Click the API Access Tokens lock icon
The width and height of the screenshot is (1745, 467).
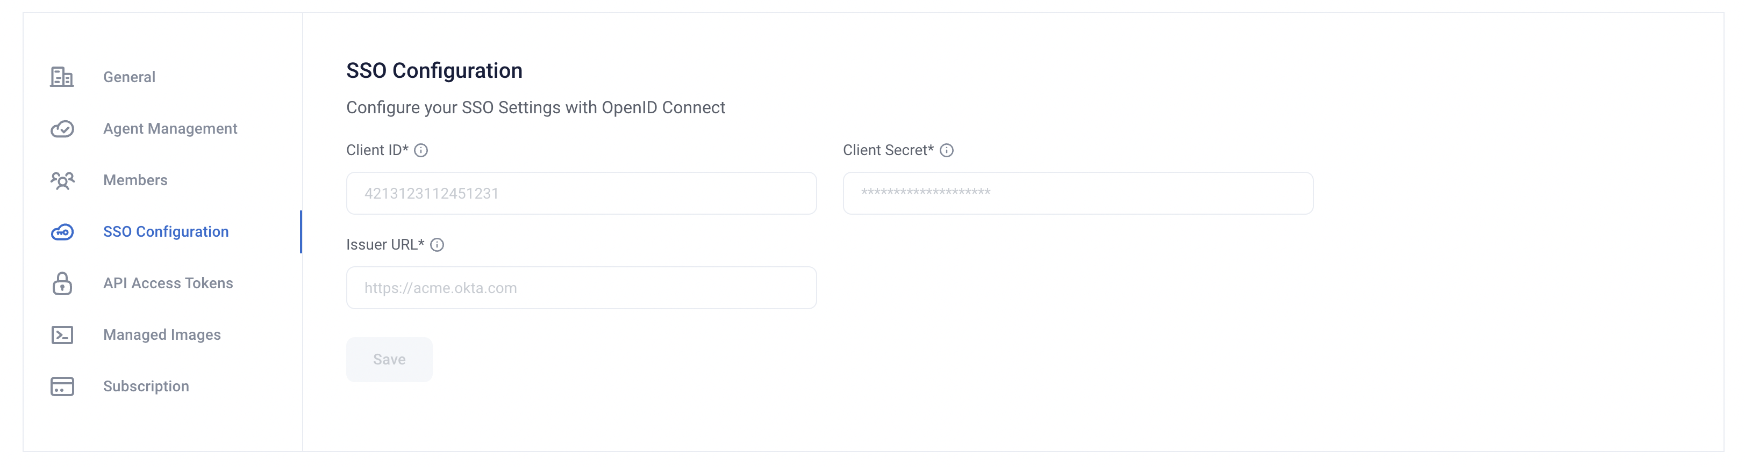click(62, 283)
